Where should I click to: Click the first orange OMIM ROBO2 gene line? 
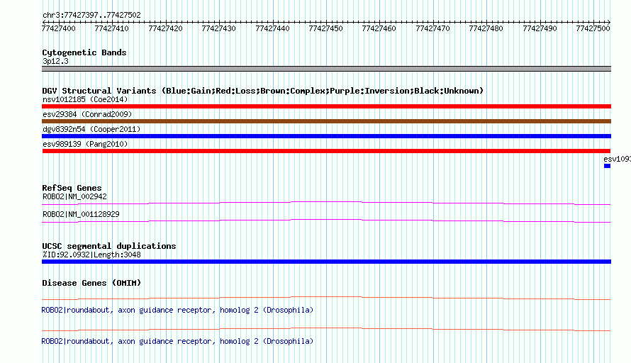point(326,298)
